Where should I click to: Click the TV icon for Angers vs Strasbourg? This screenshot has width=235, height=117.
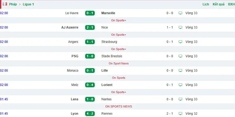click(180, 42)
